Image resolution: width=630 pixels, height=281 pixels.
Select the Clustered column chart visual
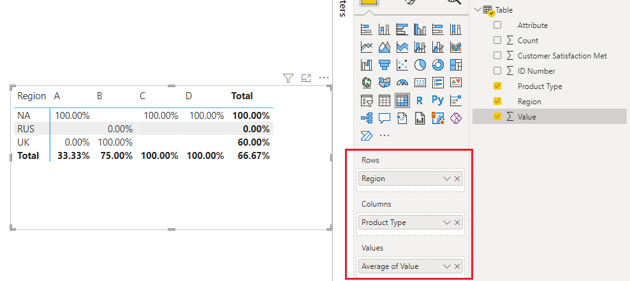click(420, 29)
